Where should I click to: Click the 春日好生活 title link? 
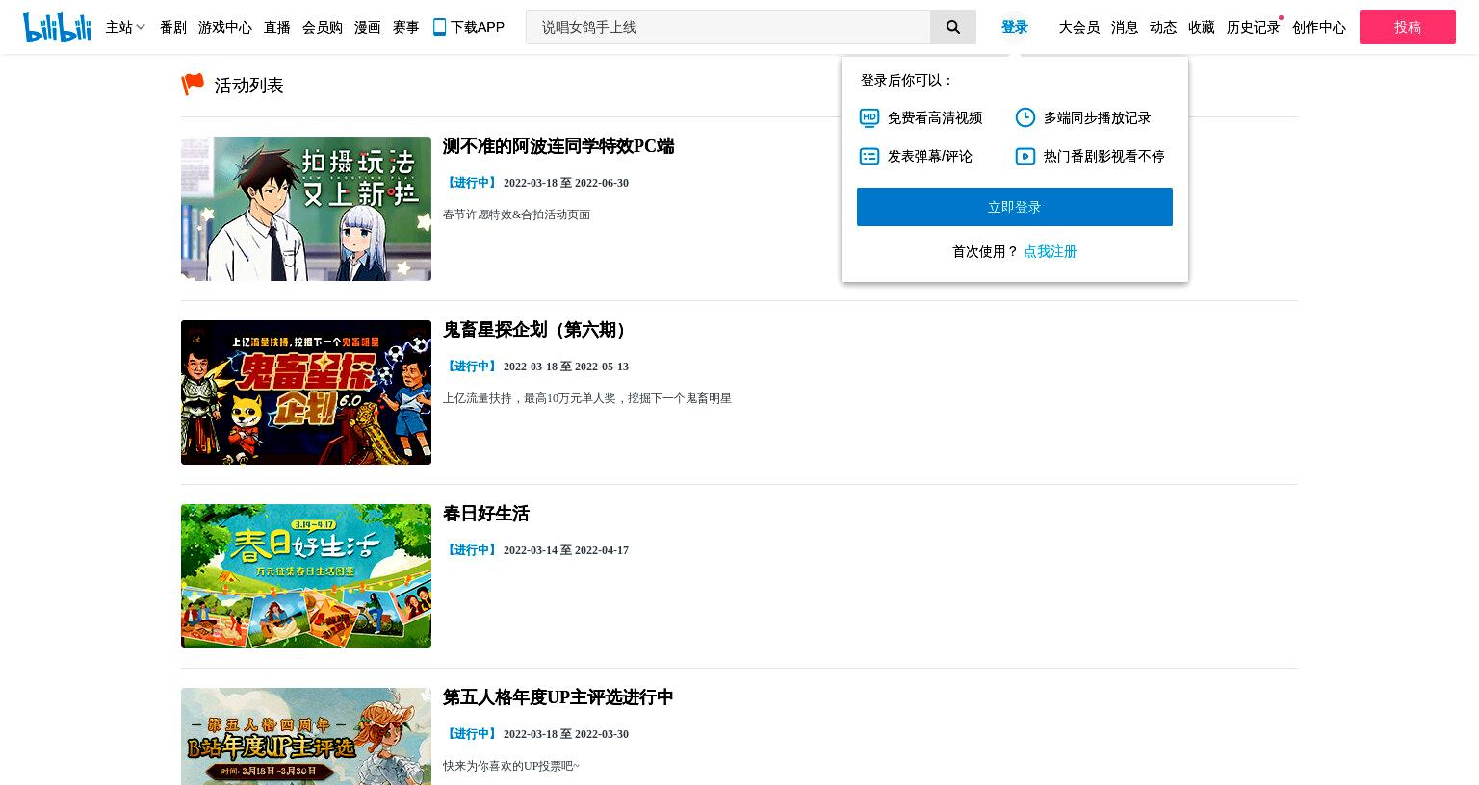(x=486, y=514)
